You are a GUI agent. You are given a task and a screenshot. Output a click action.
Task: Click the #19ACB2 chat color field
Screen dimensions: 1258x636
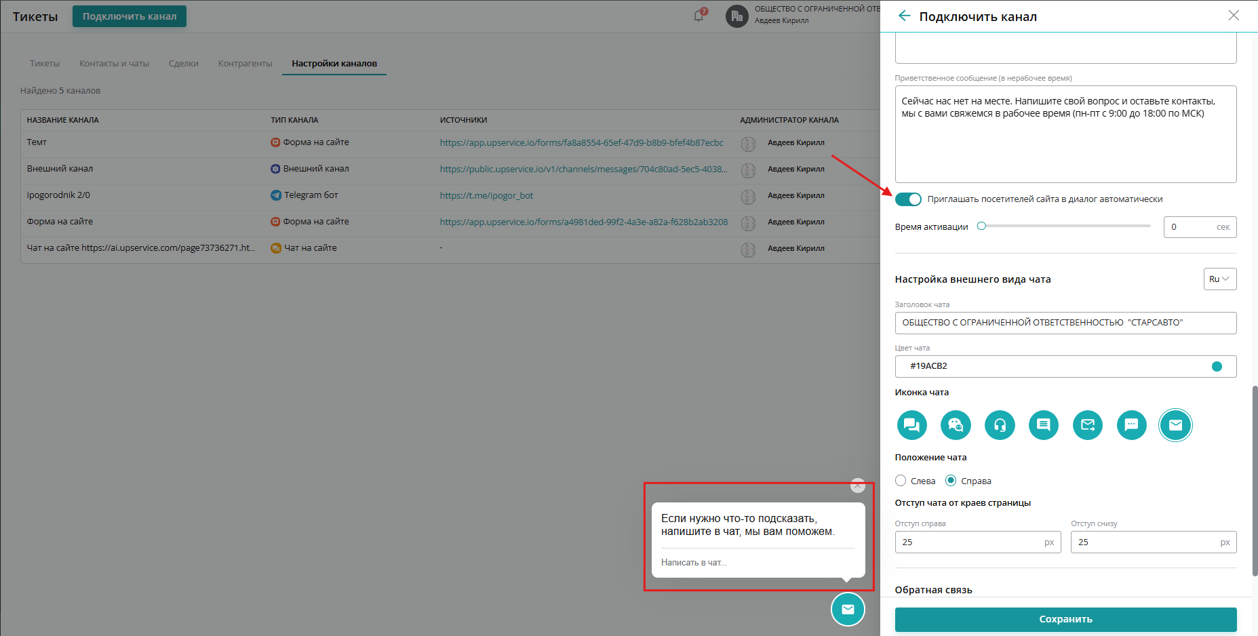[1065, 367]
